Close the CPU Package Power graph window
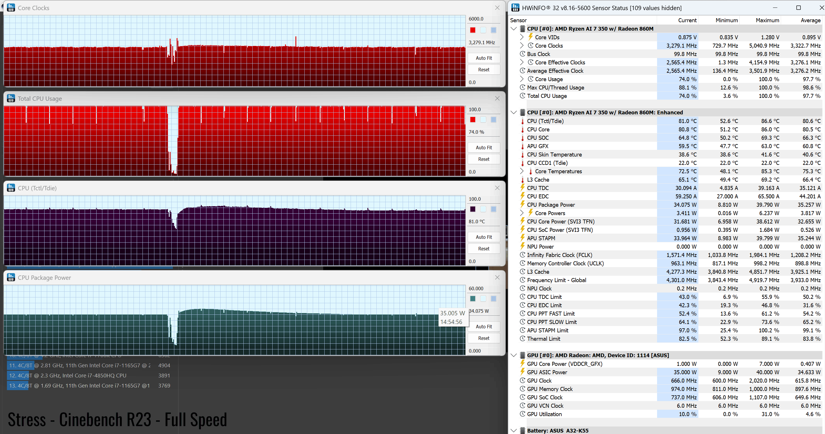The height and width of the screenshot is (434, 825). [497, 277]
